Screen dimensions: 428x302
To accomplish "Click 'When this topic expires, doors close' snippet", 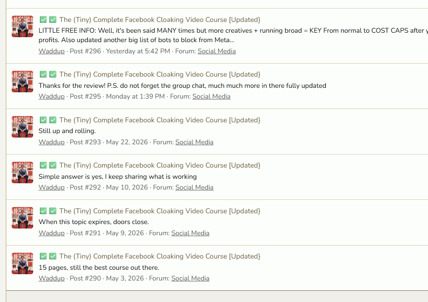I will click(x=94, y=222).
